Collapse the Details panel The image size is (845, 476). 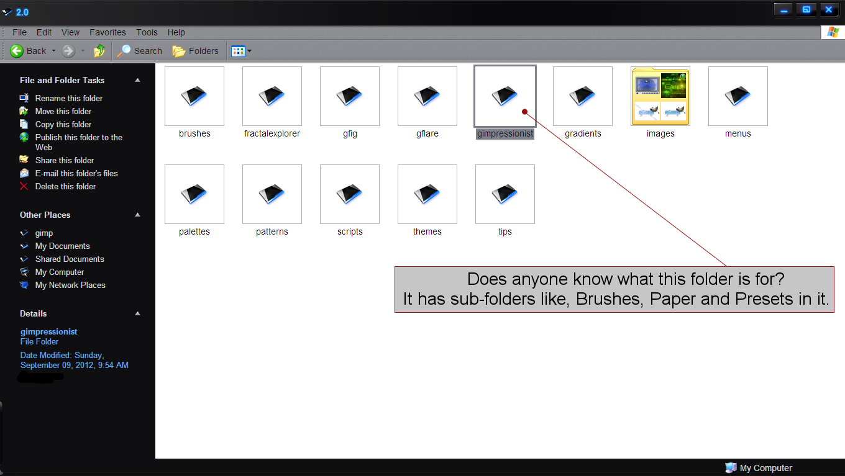coord(138,313)
